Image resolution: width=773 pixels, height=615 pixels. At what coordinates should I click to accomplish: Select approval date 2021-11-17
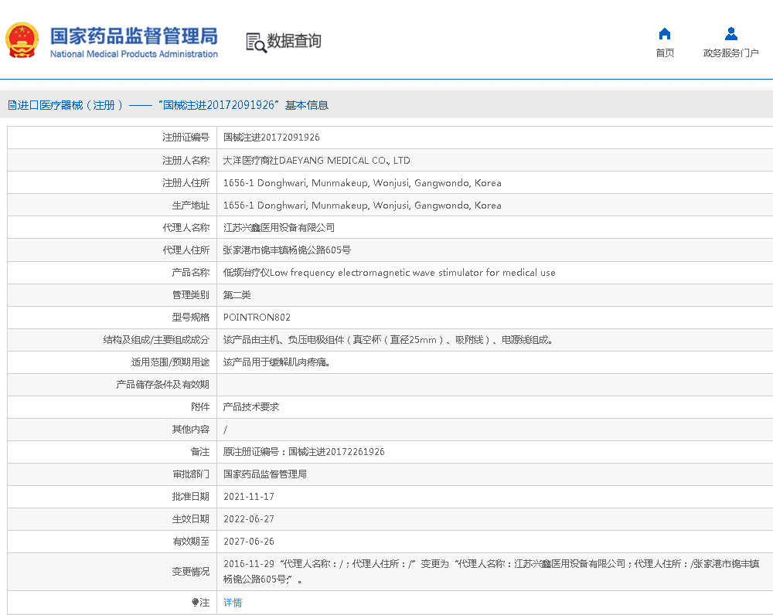coord(249,496)
